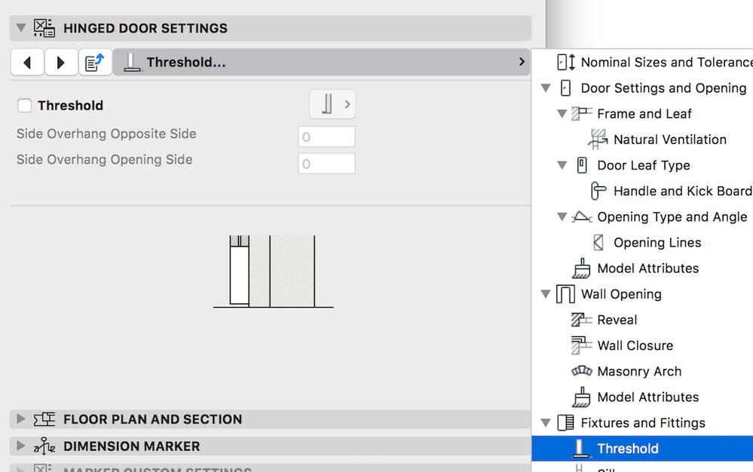
Task: Click the Handle and Kick Board icon
Action: (598, 191)
